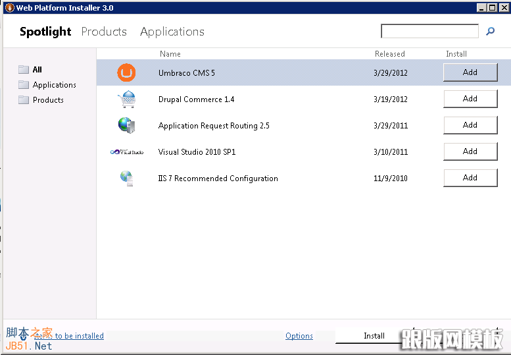The width and height of the screenshot is (511, 355).
Task: Minimize the Web Platform Installer window
Action: coord(481,7)
